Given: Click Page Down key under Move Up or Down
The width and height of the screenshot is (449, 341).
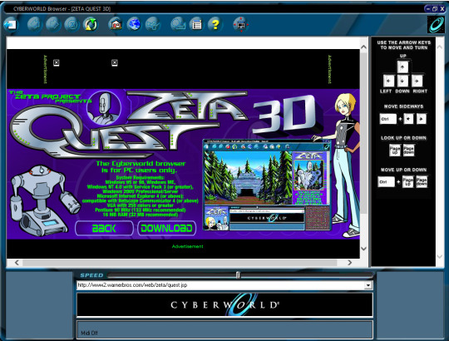Looking at the screenshot, I should (x=422, y=182).
